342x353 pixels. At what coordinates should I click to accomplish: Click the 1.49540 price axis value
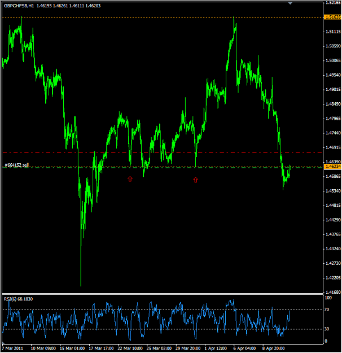(x=333, y=75)
